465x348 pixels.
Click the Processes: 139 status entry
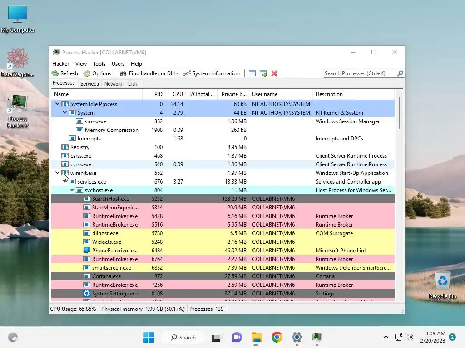point(207,309)
